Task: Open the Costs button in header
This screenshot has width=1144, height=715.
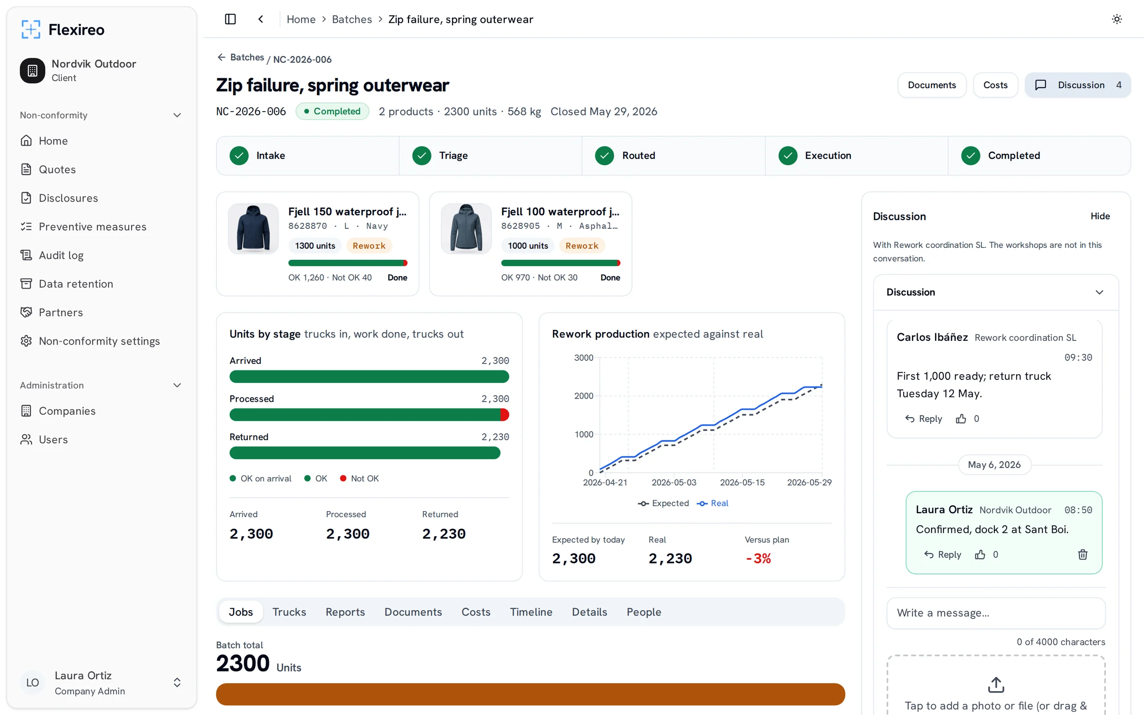Action: coord(995,85)
